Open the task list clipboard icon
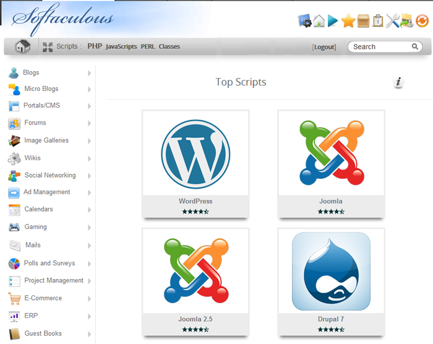Image resolution: width=433 pixels, height=344 pixels. pyautogui.click(x=378, y=20)
